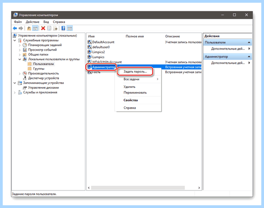This screenshot has height=208, width=264.
Task: Sort list by the Полное имя column header
Action: click(x=135, y=36)
